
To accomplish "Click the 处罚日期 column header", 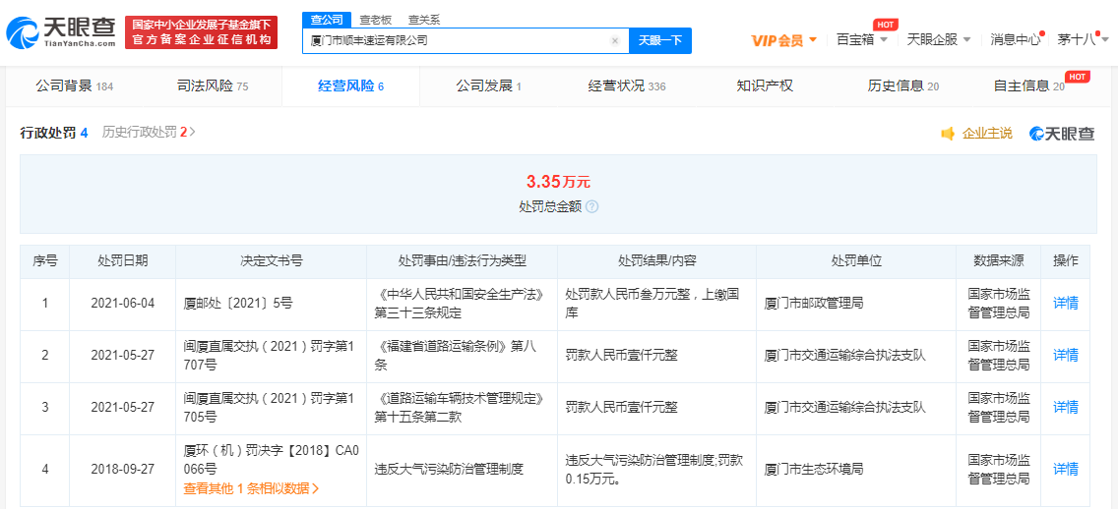I will click(123, 260).
